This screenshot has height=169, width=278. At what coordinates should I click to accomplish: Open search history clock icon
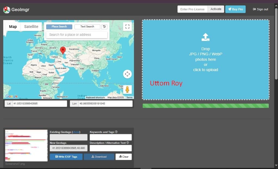pyautogui.click(x=104, y=27)
